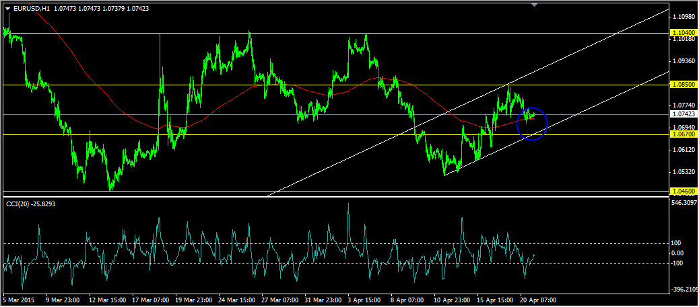Click the 1.06120 value on price axis
This screenshot has height=307, width=699.
pyautogui.click(x=684, y=150)
